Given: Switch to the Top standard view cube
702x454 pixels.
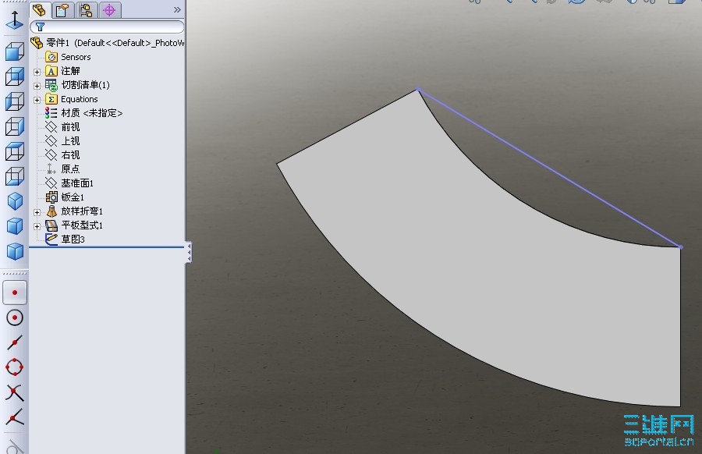Looking at the screenshot, I should click(x=14, y=151).
